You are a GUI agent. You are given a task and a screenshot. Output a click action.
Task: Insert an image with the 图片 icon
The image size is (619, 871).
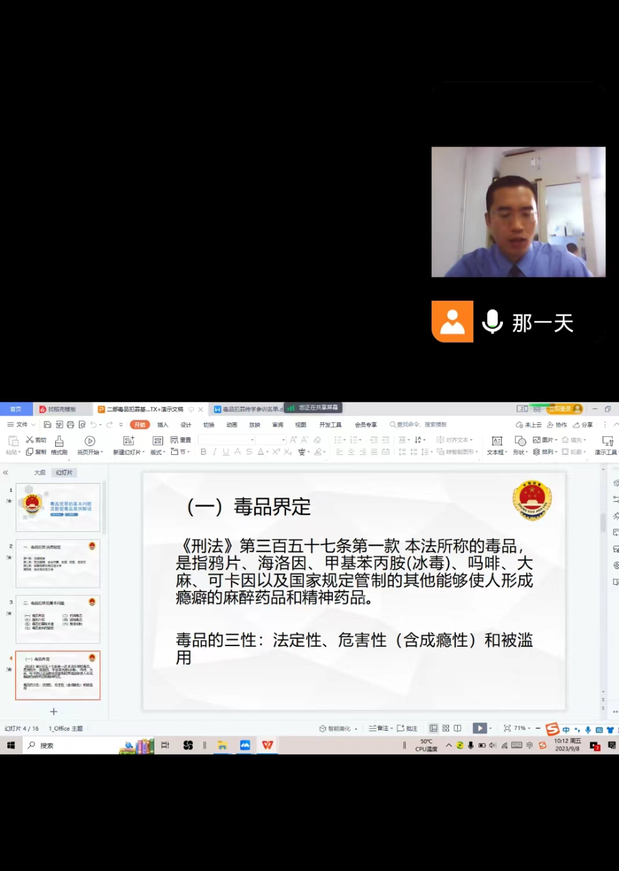pyautogui.click(x=544, y=440)
